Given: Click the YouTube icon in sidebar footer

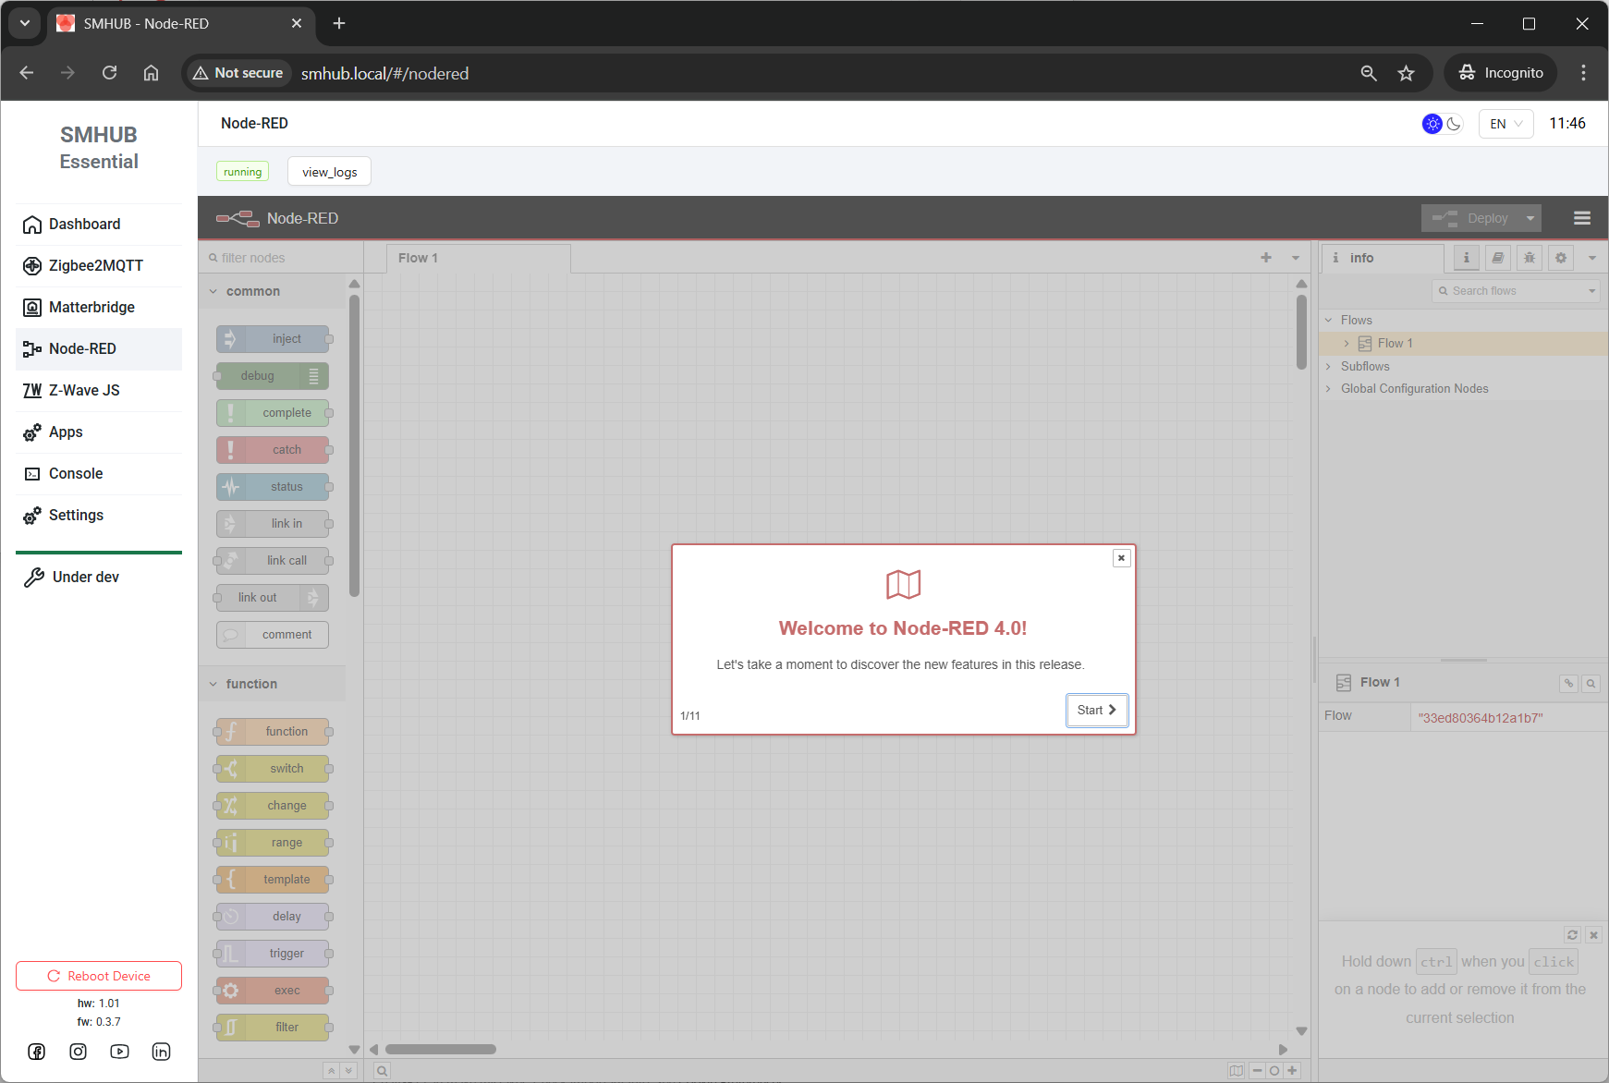Looking at the screenshot, I should tap(119, 1052).
